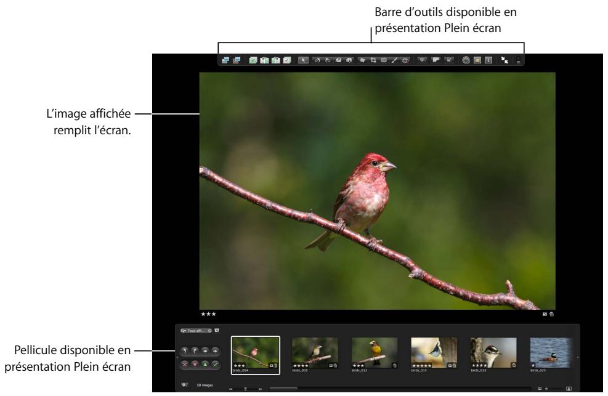Open the search field magnifier pop-up
Viewport: 608px width, 396px height.
pos(183,331)
